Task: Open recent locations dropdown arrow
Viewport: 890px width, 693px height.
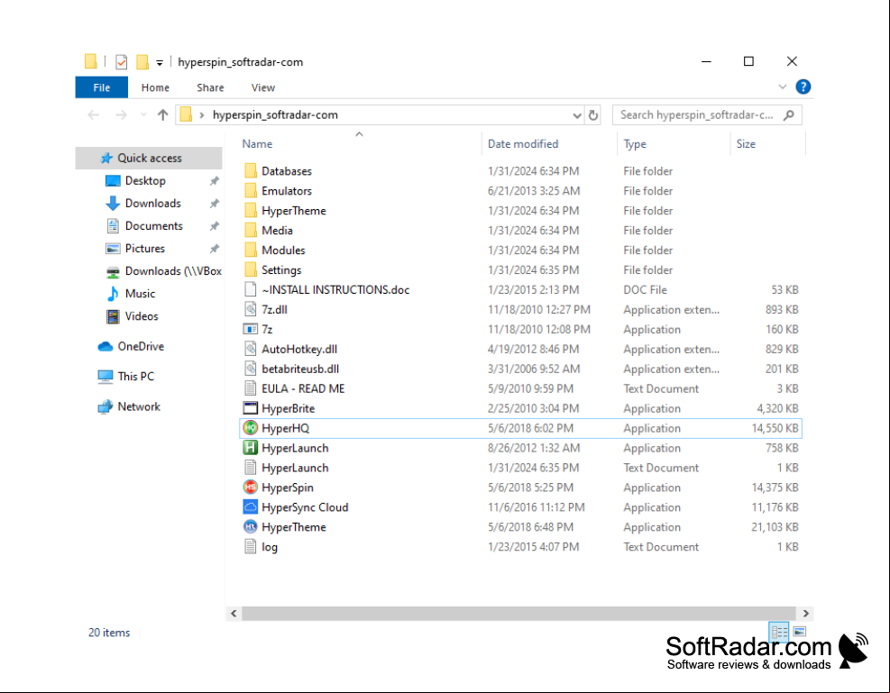Action: [143, 115]
